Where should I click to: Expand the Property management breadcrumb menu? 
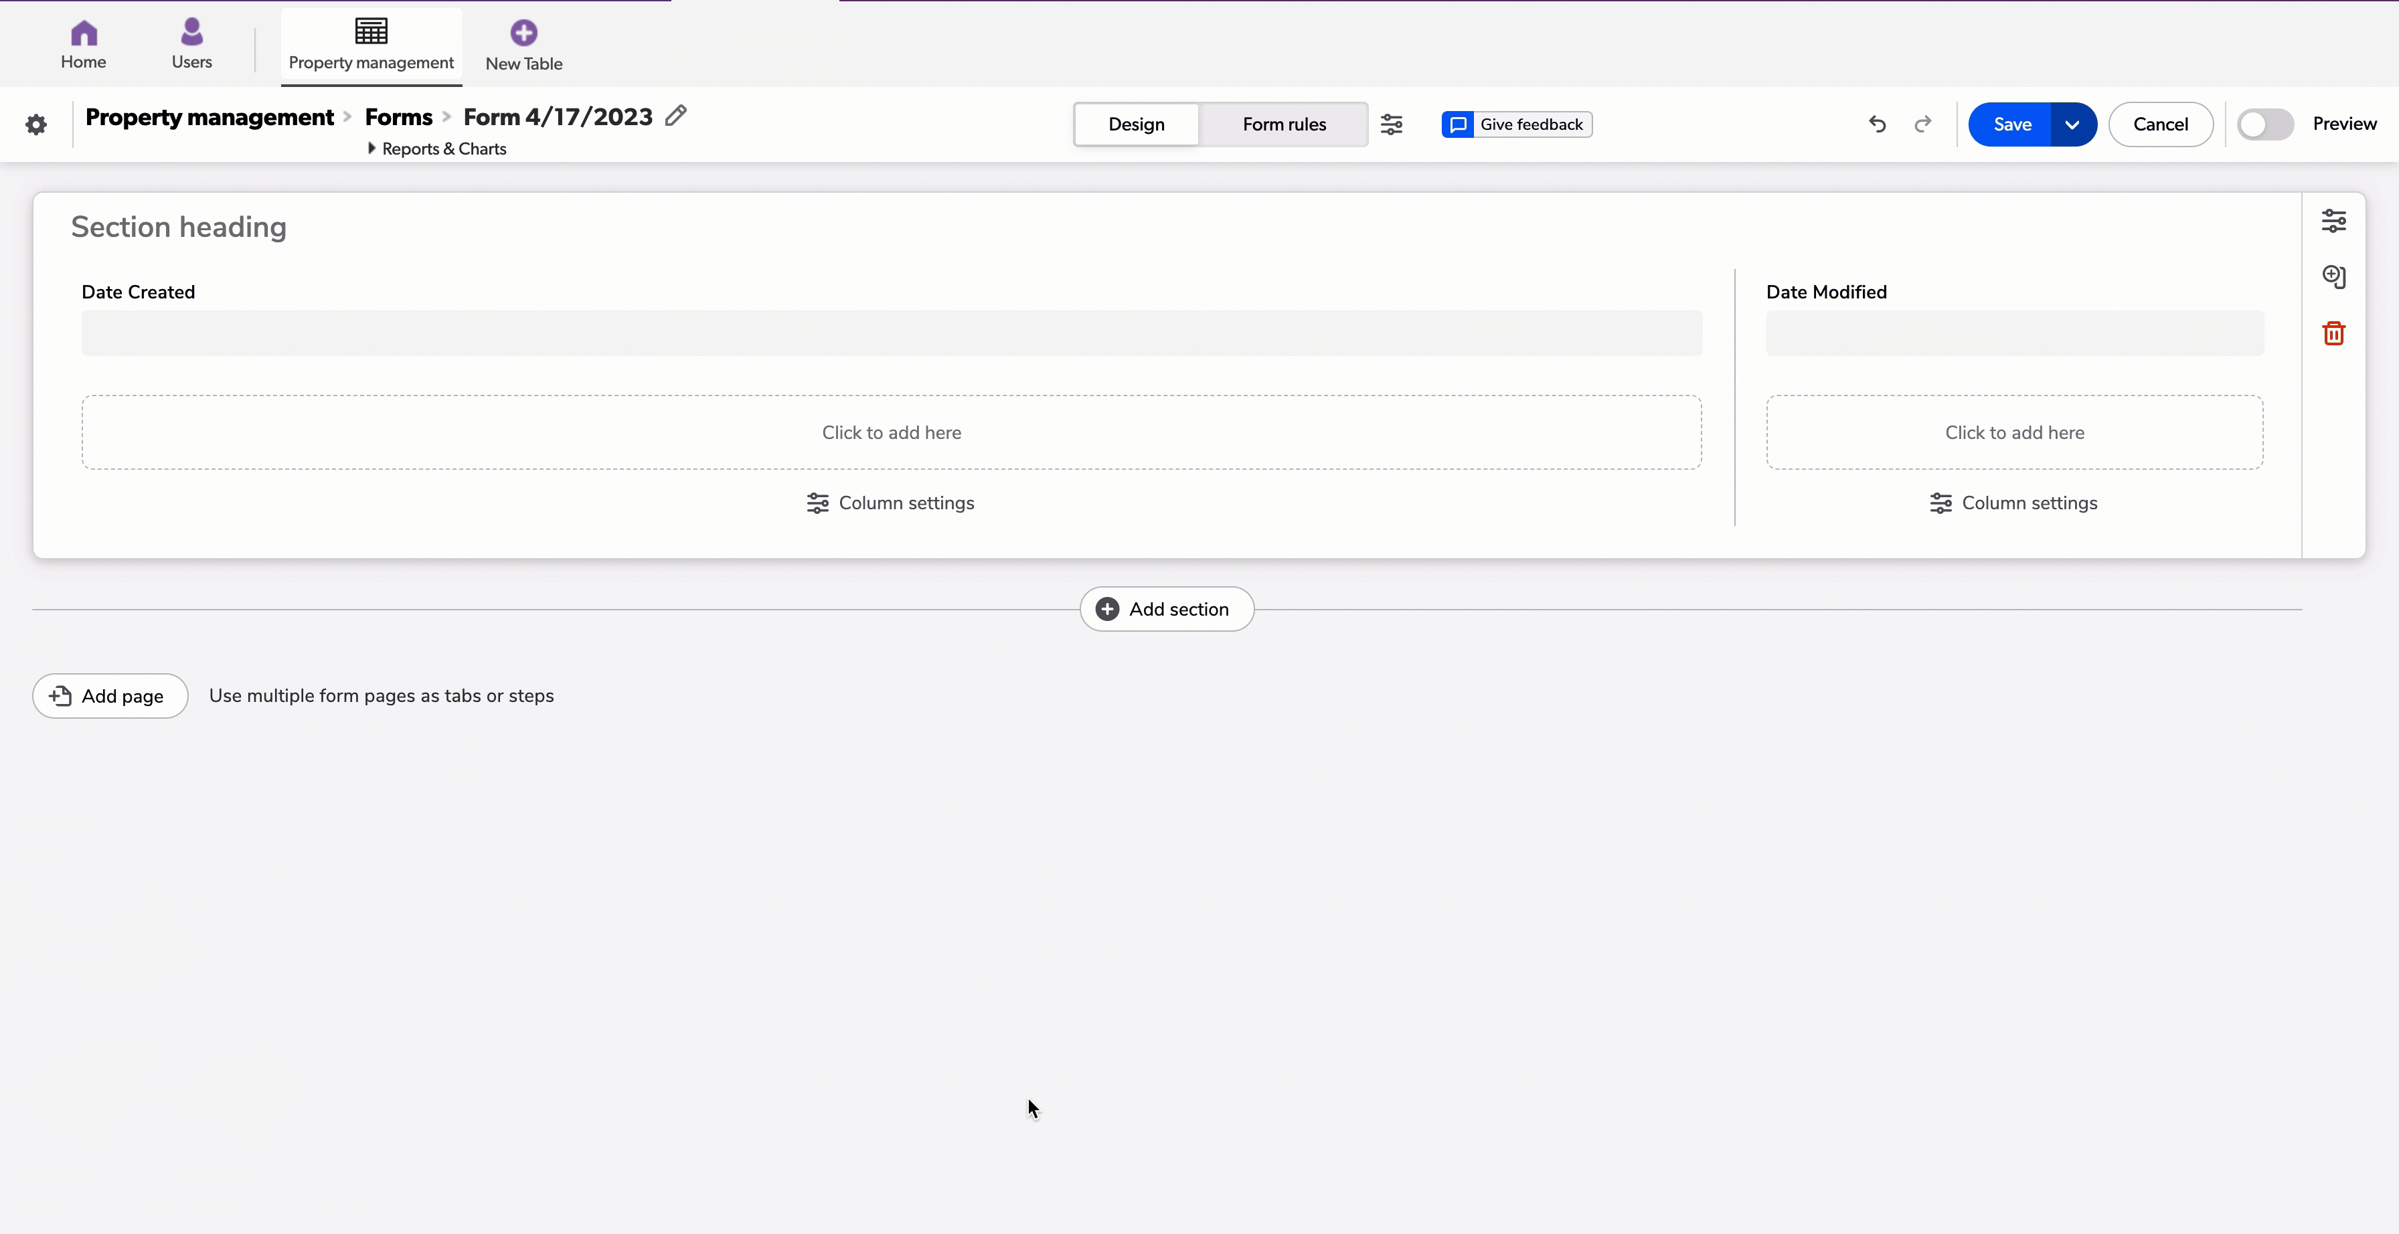[x=211, y=116]
